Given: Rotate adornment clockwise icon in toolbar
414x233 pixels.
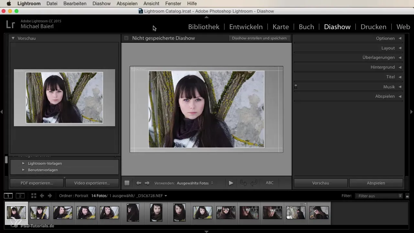Looking at the screenshot, I should (x=254, y=183).
